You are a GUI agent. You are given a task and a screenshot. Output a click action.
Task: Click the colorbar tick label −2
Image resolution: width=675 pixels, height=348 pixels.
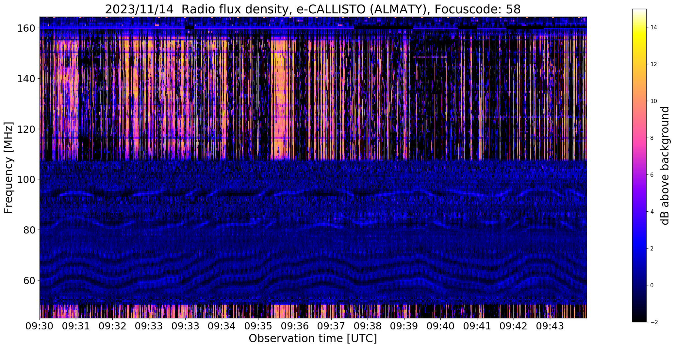click(654, 322)
